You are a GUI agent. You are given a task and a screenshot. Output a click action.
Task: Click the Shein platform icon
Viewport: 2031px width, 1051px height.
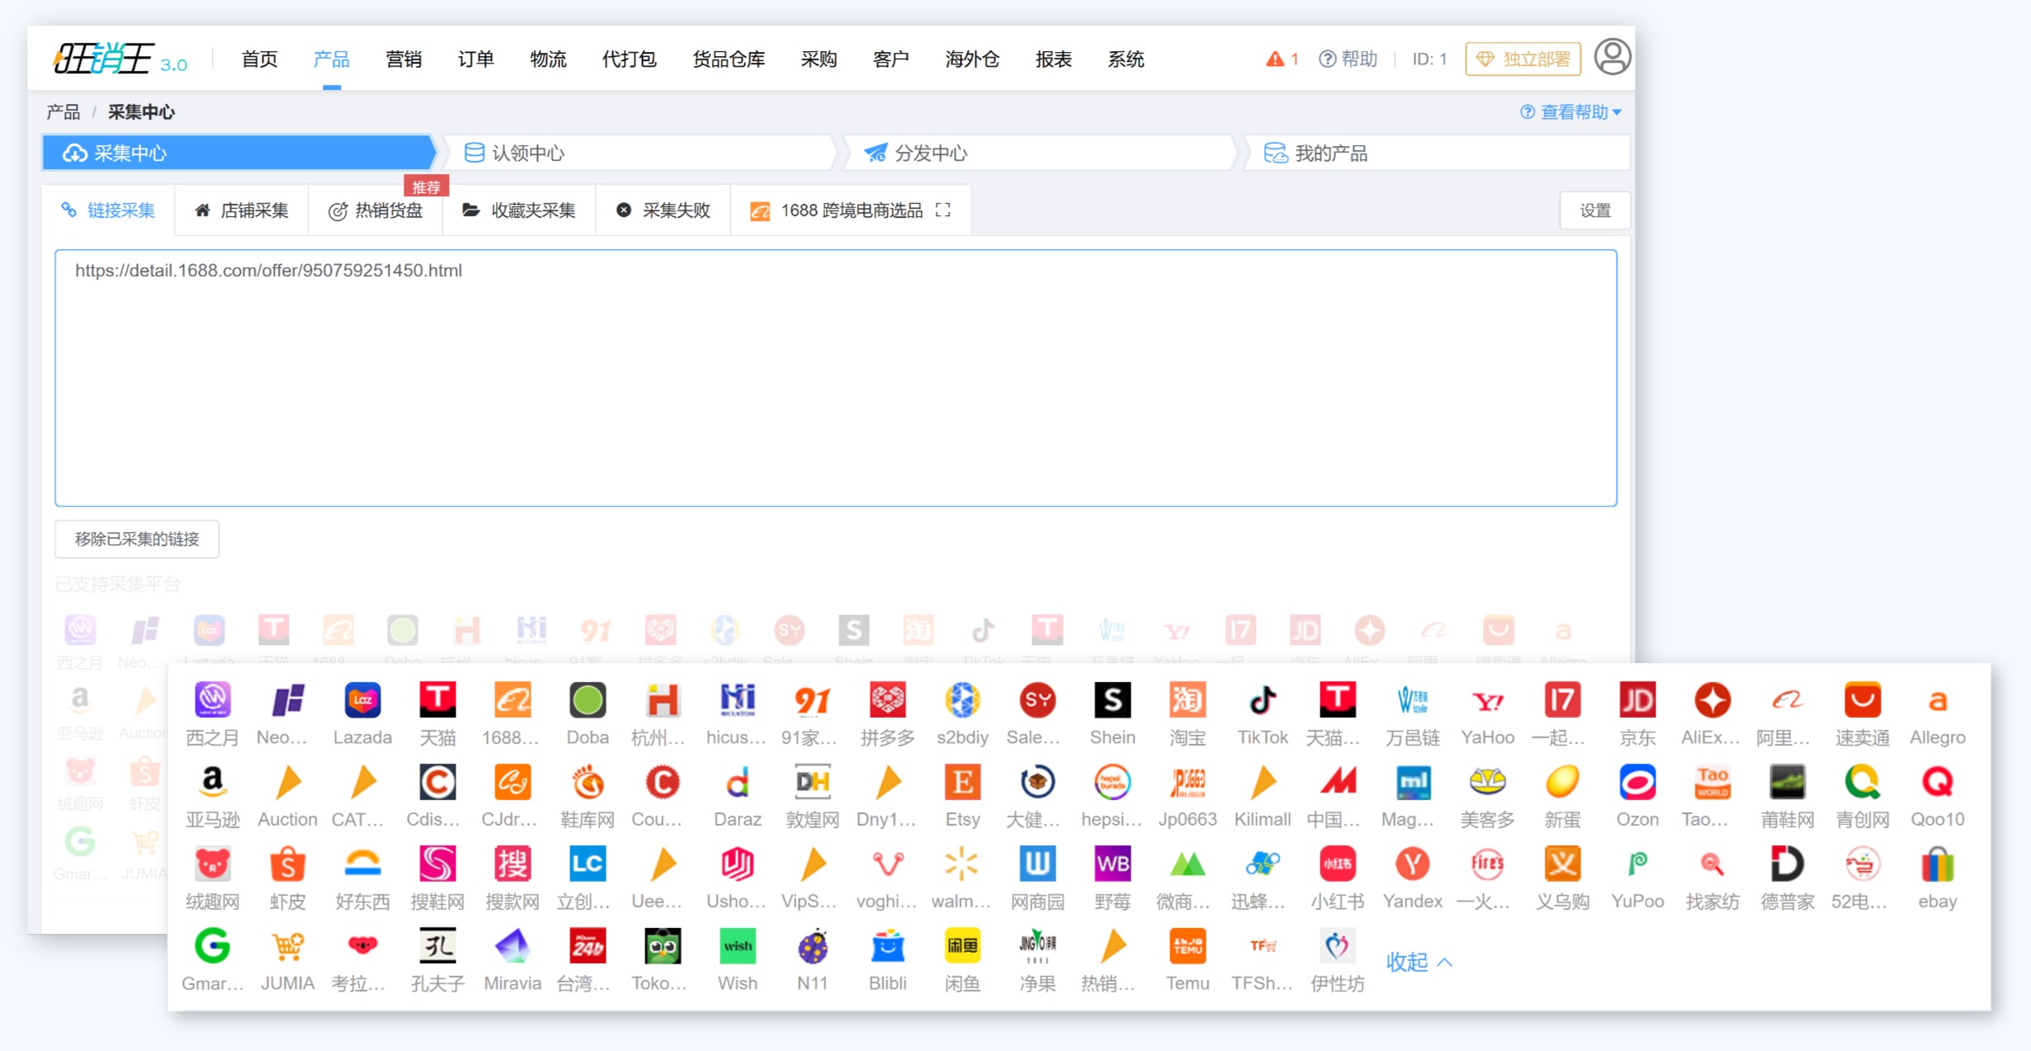pyautogui.click(x=1112, y=700)
